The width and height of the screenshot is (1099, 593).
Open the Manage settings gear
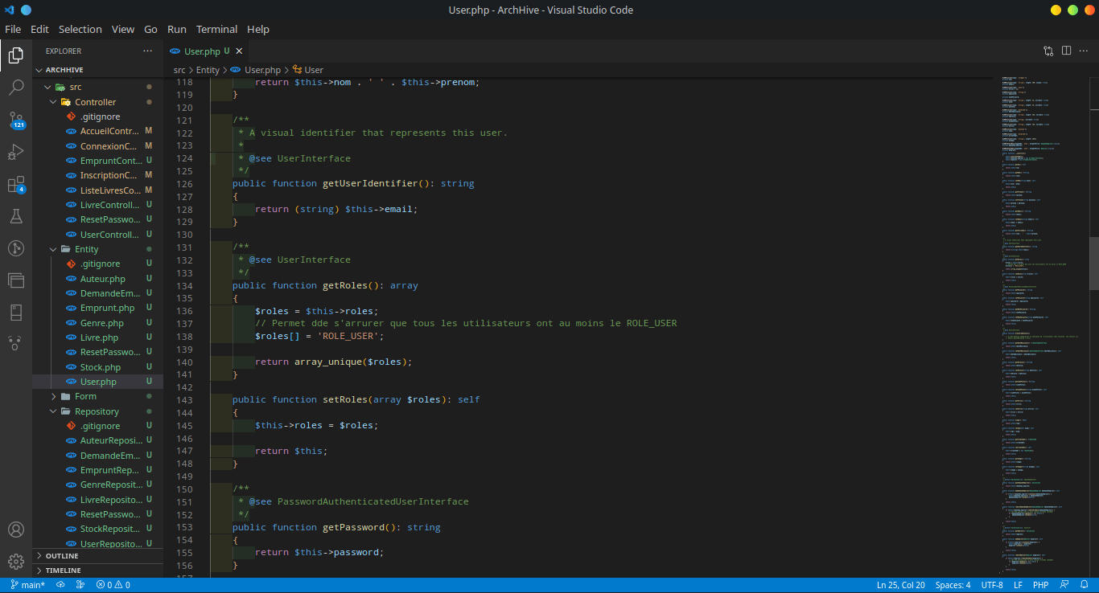pyautogui.click(x=16, y=561)
